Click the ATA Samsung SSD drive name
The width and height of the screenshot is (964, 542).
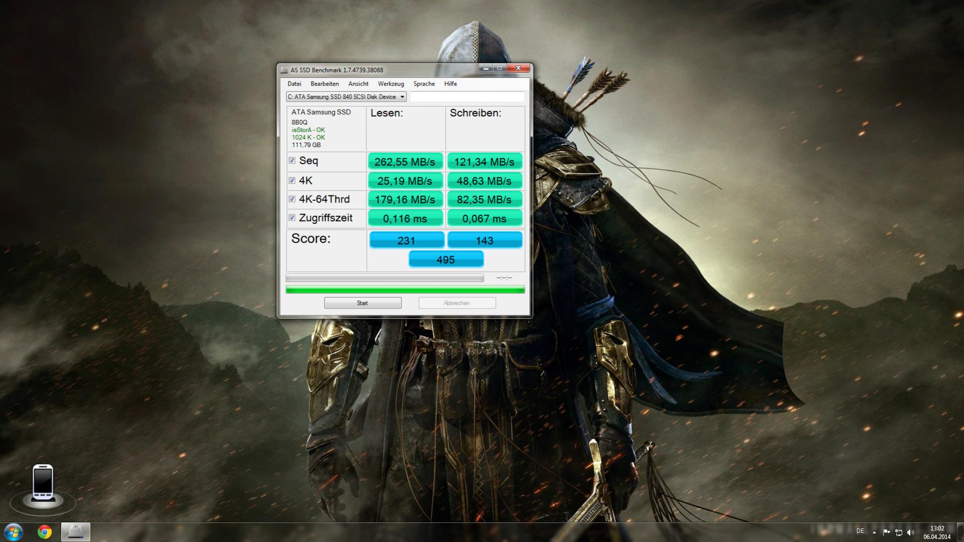click(x=321, y=112)
